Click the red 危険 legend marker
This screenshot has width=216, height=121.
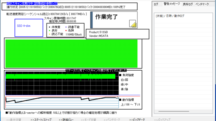[x=66, y=31]
